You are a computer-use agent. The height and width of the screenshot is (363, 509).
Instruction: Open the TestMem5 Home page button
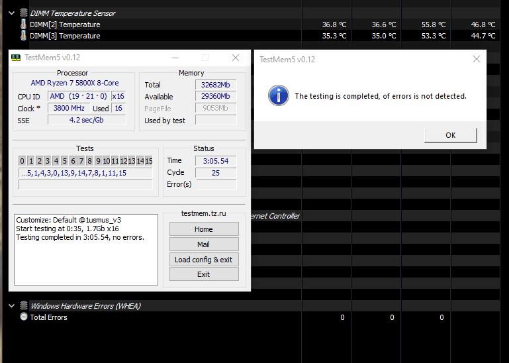click(204, 229)
